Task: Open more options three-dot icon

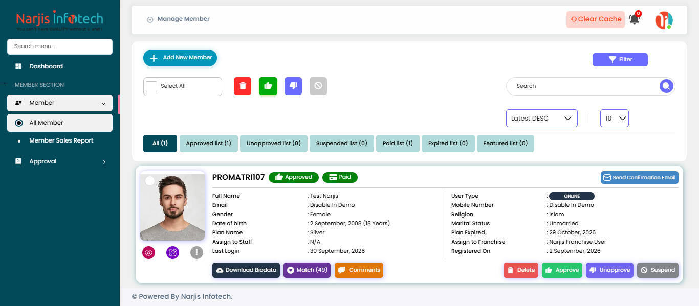Action: 196,252
